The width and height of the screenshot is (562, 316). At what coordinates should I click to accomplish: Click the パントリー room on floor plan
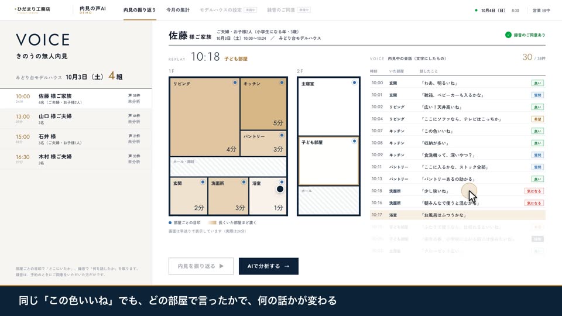263,143
